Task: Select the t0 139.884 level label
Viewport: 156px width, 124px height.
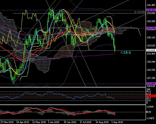Action: pyautogui.click(x=140, y=12)
